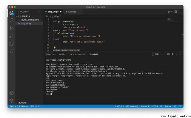Open the feedback icon in status bar
This screenshot has height=118, width=191.
point(175,106)
